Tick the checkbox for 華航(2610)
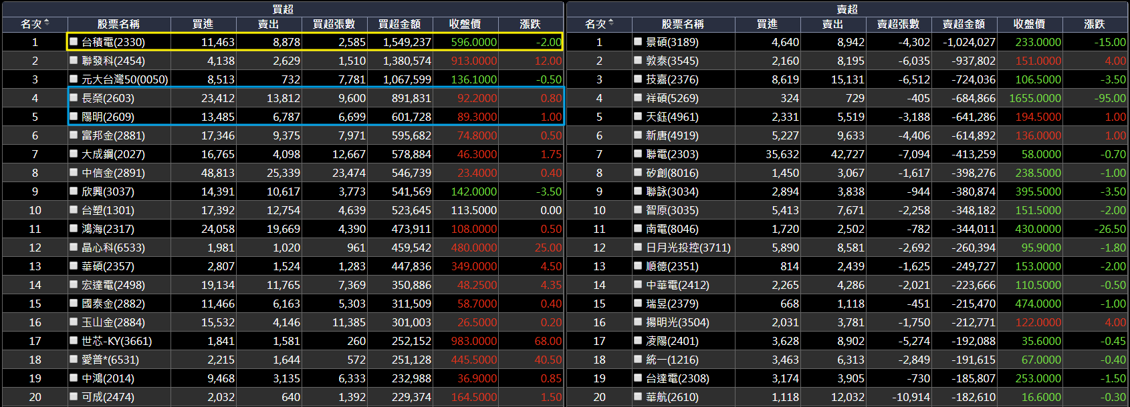 tap(638, 396)
